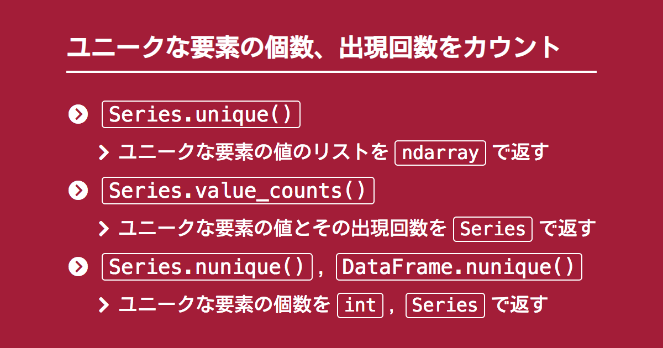
Task: Click the chevron before the 個数を description line
Action: [x=104, y=305]
